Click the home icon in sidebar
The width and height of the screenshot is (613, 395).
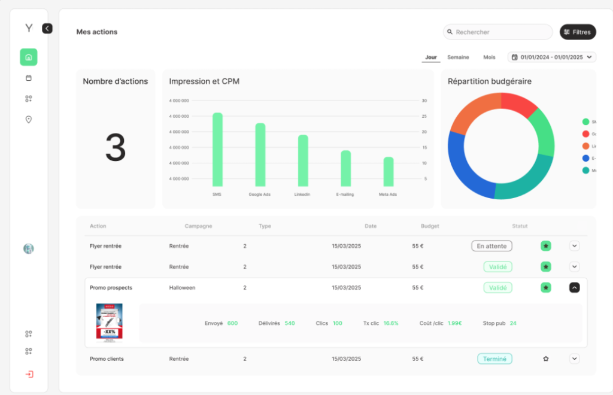28,57
